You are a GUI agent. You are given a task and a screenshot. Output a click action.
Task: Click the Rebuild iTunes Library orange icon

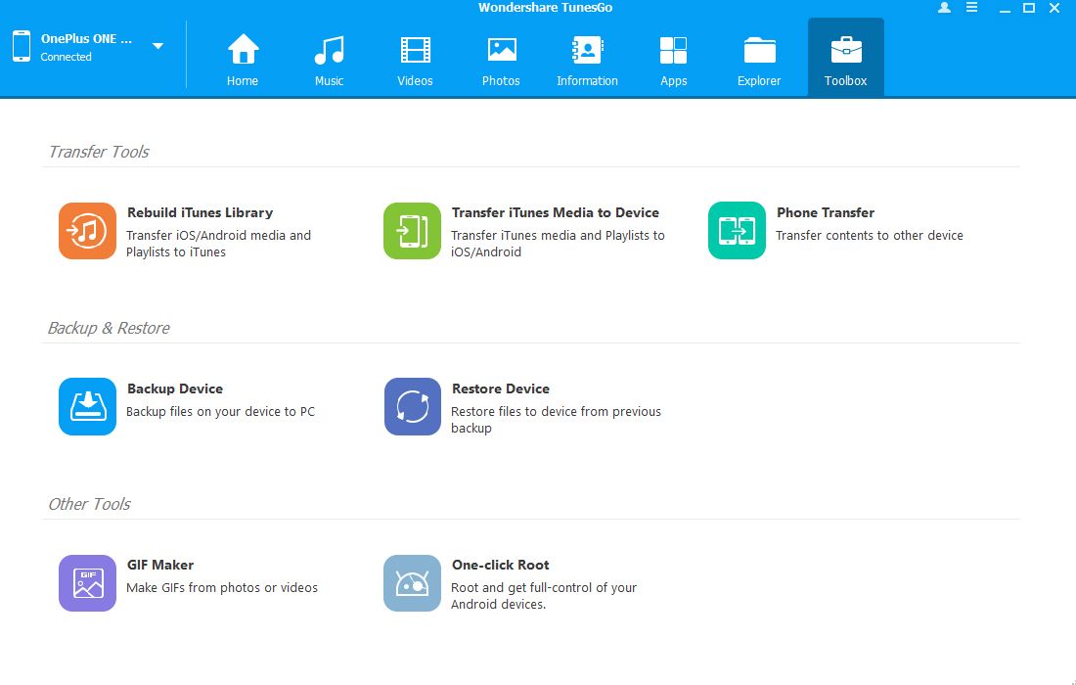pos(87,231)
